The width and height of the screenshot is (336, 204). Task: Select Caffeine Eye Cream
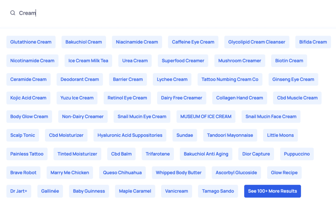click(193, 42)
